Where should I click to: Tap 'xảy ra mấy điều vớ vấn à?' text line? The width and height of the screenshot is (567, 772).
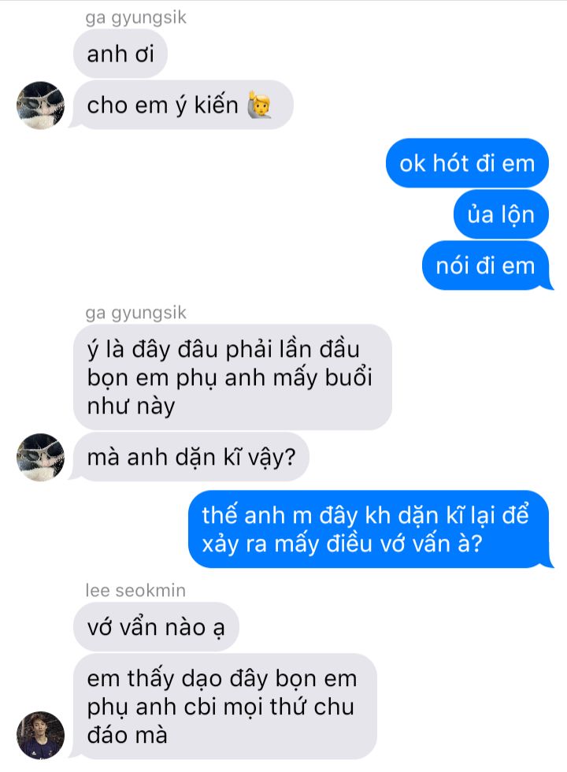[342, 544]
